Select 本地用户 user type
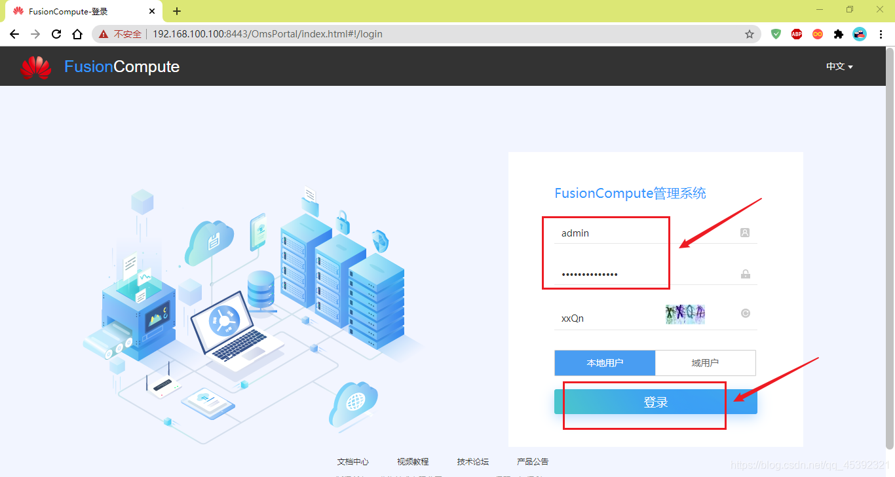This screenshot has width=895, height=477. click(x=605, y=363)
